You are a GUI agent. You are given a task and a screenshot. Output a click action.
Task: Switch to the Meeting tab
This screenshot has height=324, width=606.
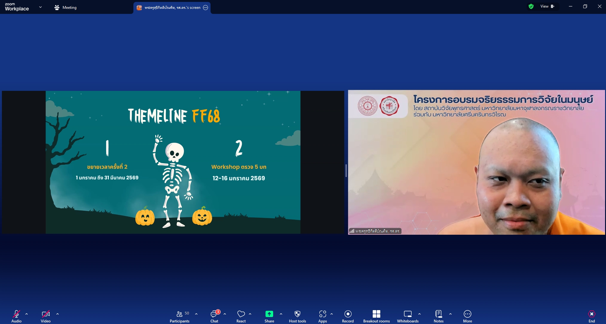click(x=66, y=8)
